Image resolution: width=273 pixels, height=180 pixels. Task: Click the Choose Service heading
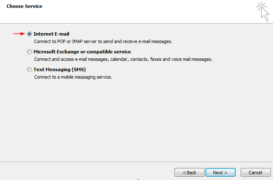[x=24, y=6]
